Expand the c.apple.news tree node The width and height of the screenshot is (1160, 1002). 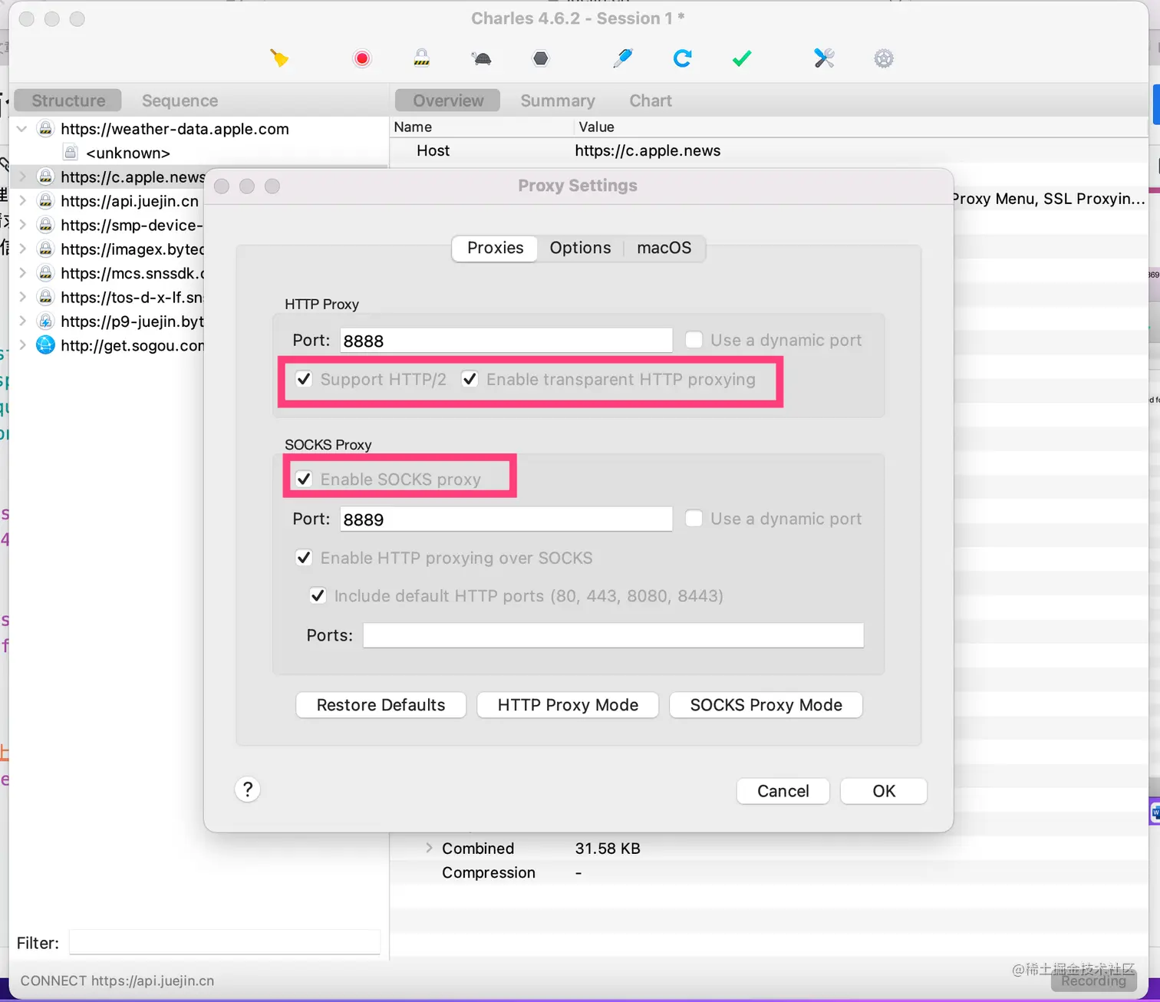(x=22, y=176)
